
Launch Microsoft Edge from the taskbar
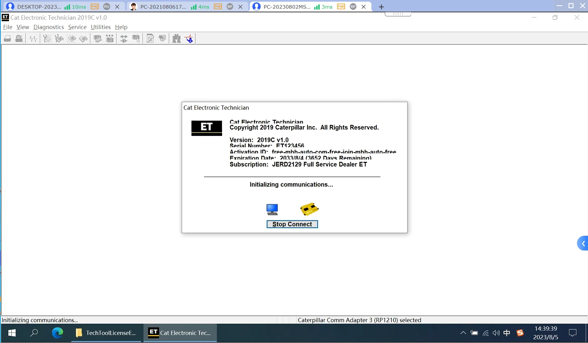click(x=57, y=333)
